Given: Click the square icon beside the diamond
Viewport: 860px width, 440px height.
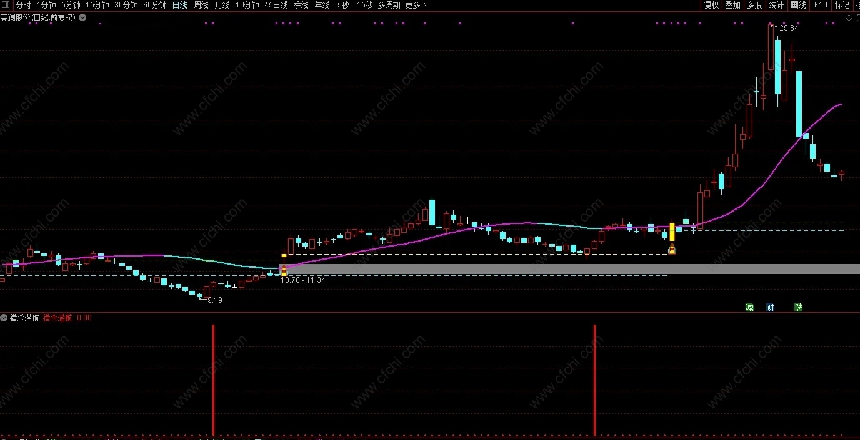Looking at the screenshot, I should 856,18.
